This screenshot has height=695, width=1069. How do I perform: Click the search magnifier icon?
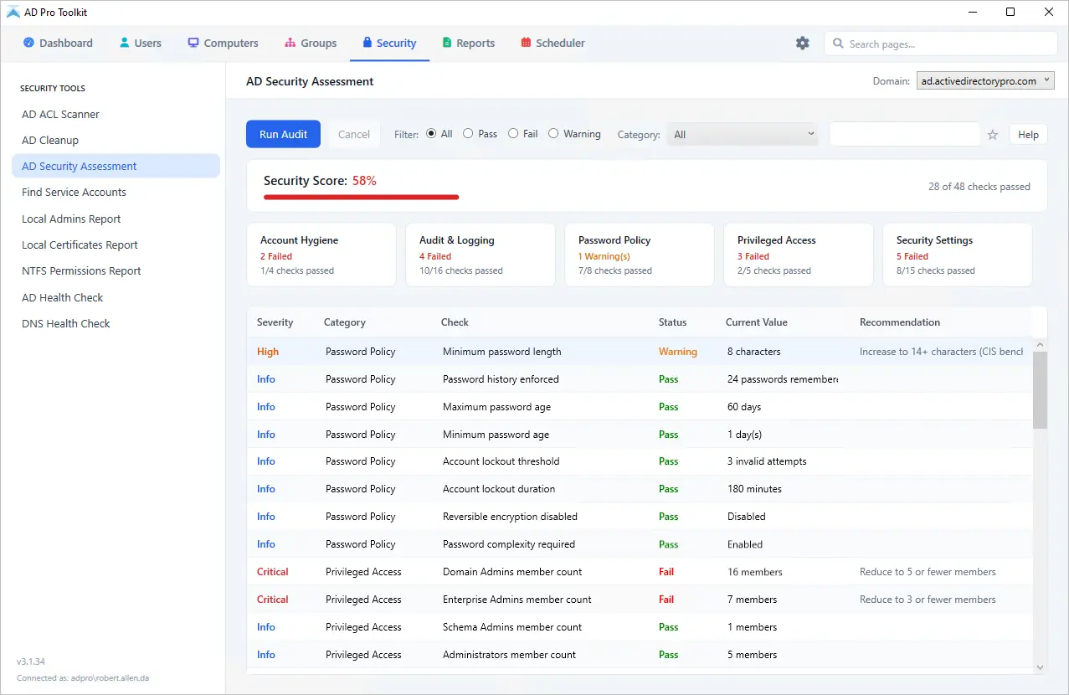pos(838,44)
